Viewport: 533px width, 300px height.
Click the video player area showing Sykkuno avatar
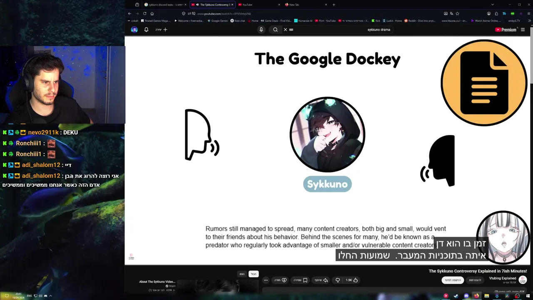click(x=327, y=150)
